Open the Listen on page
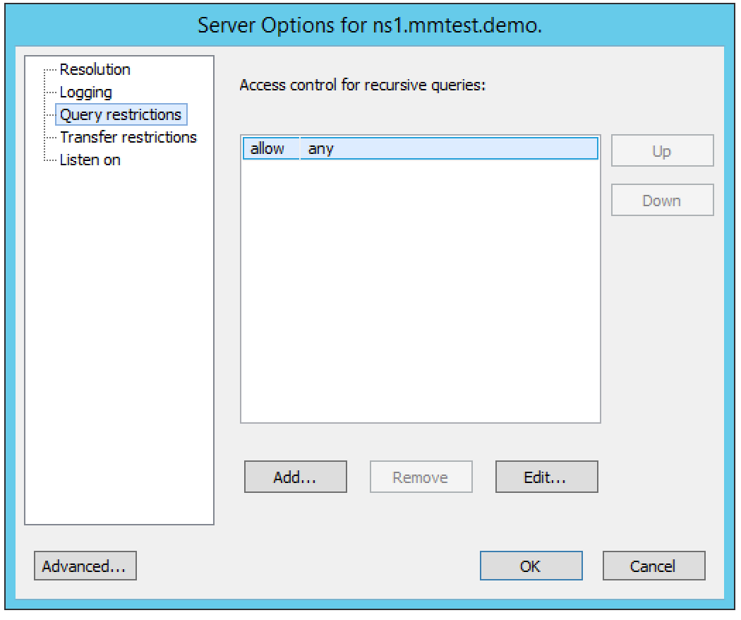Image resolution: width=741 pixels, height=620 pixels. pos(90,160)
